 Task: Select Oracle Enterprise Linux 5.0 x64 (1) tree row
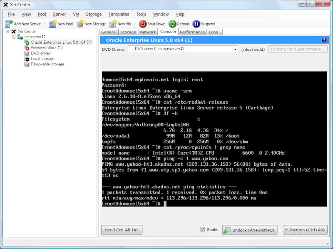tap(61, 42)
